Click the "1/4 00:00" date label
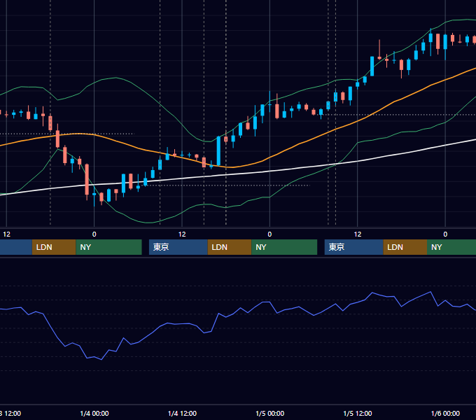 point(94,413)
